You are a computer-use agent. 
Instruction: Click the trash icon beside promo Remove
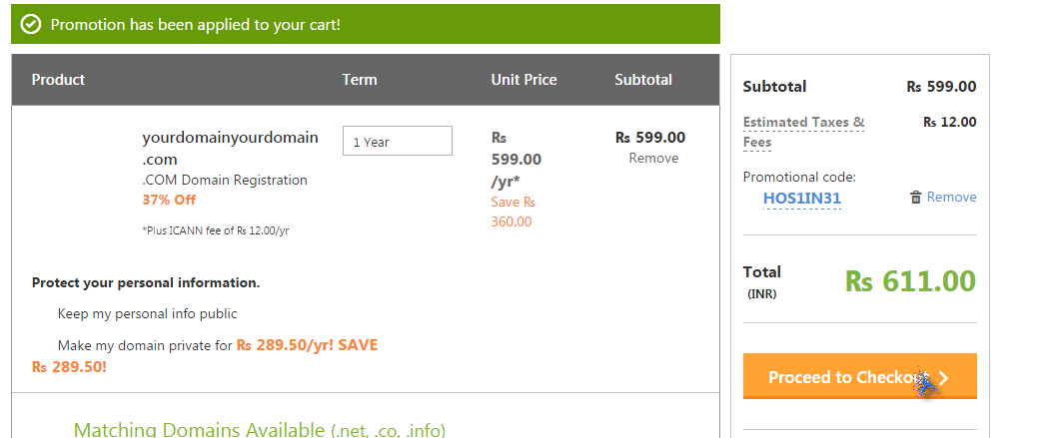(x=916, y=198)
